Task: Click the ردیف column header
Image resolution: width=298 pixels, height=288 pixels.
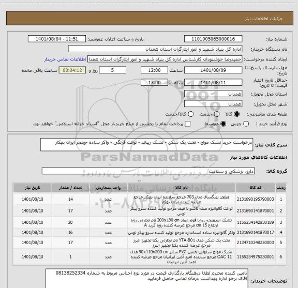Action: click(x=281, y=188)
